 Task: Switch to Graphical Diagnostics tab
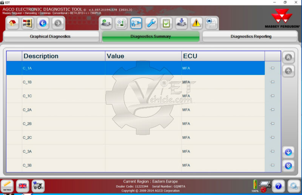click(50, 37)
